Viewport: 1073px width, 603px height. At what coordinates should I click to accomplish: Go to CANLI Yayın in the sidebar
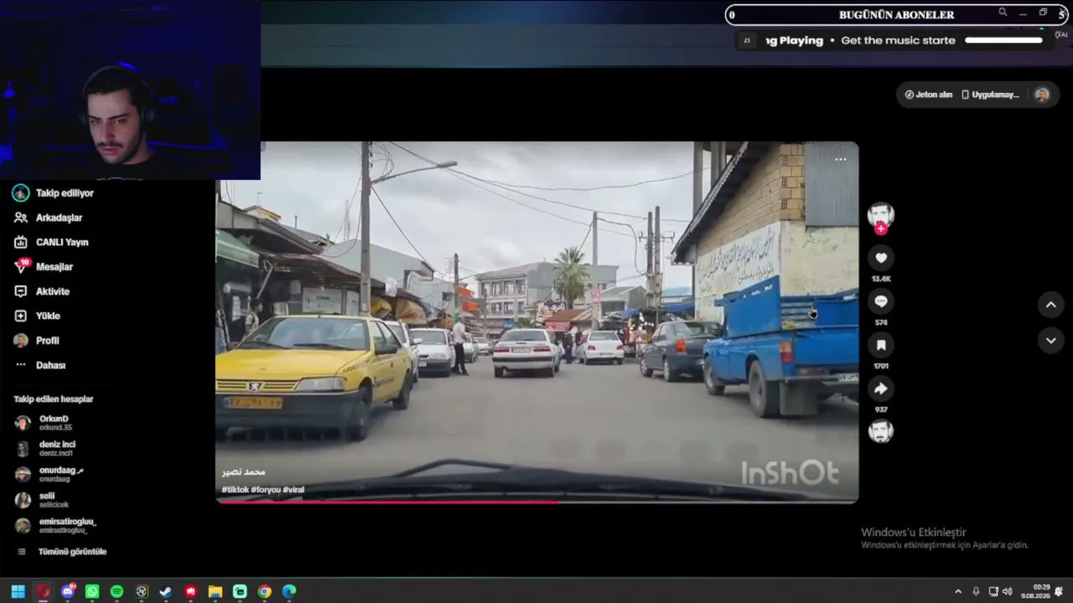pyautogui.click(x=51, y=242)
